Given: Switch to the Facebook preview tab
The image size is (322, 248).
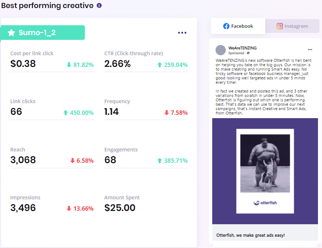Looking at the screenshot, I should click(238, 26).
